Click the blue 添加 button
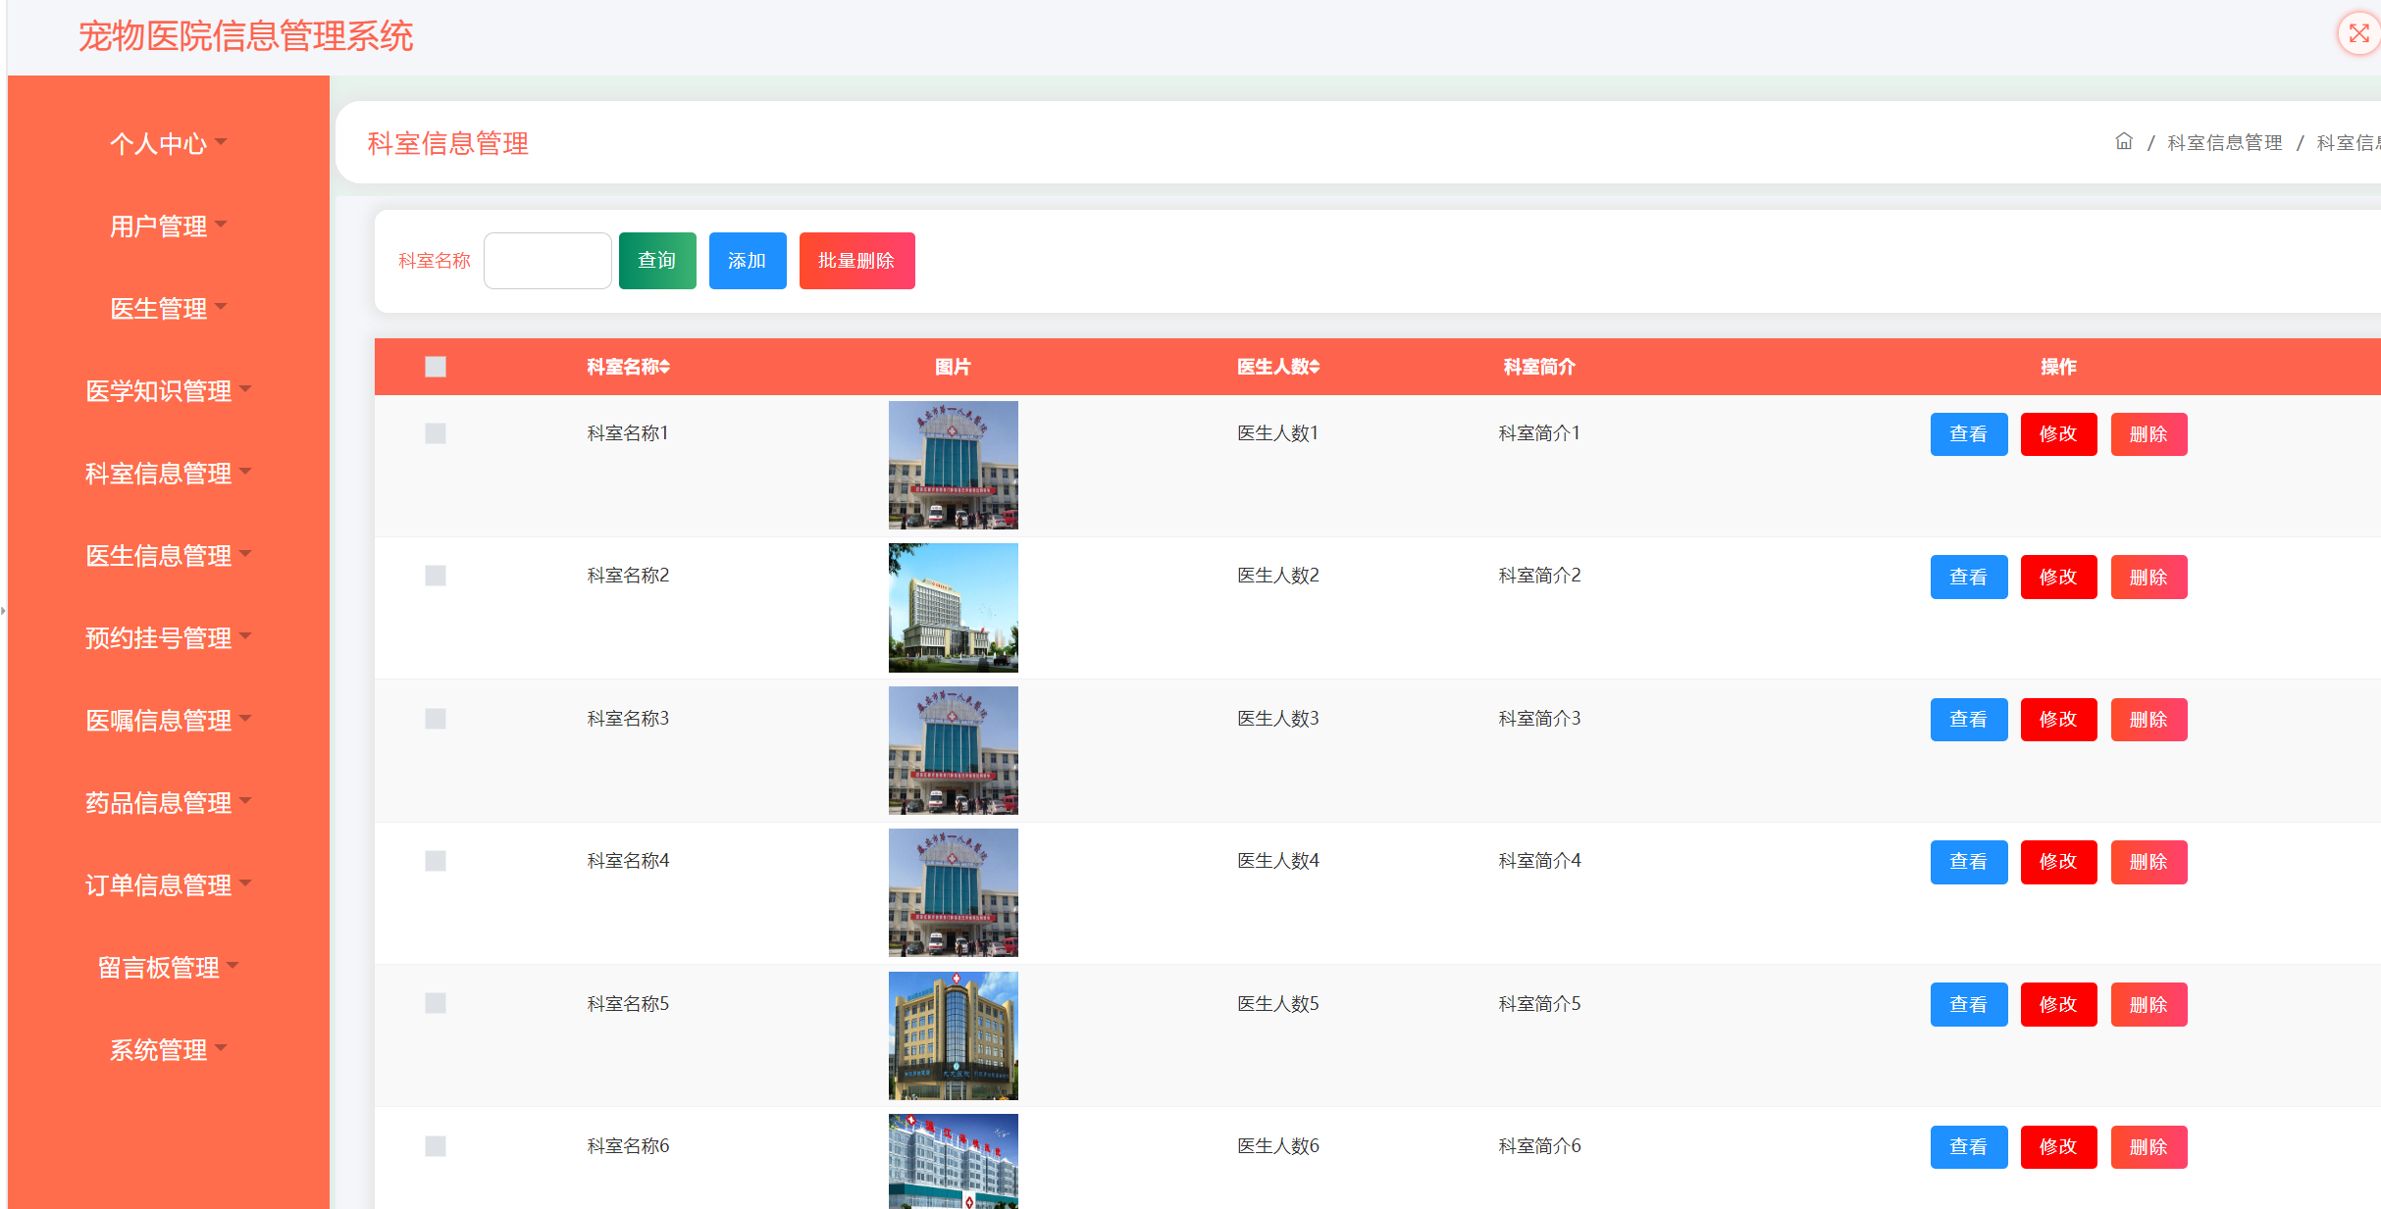 tap(747, 261)
